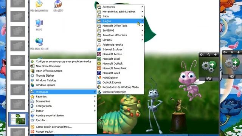Open Mi PC desktop icon
This screenshot has height=136, width=242.
(x=39, y=23)
